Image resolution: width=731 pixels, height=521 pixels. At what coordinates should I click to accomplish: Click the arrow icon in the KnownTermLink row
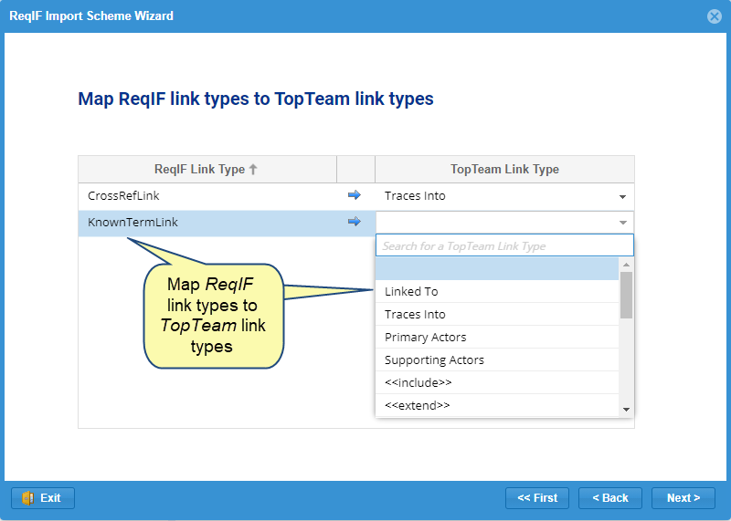(x=355, y=221)
